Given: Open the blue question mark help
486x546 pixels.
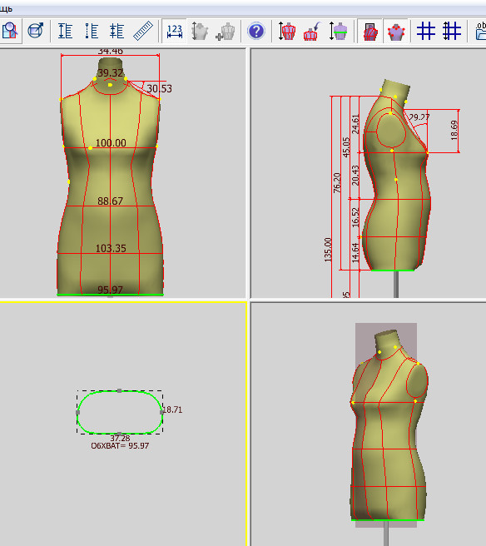Looking at the screenshot, I should [255, 31].
